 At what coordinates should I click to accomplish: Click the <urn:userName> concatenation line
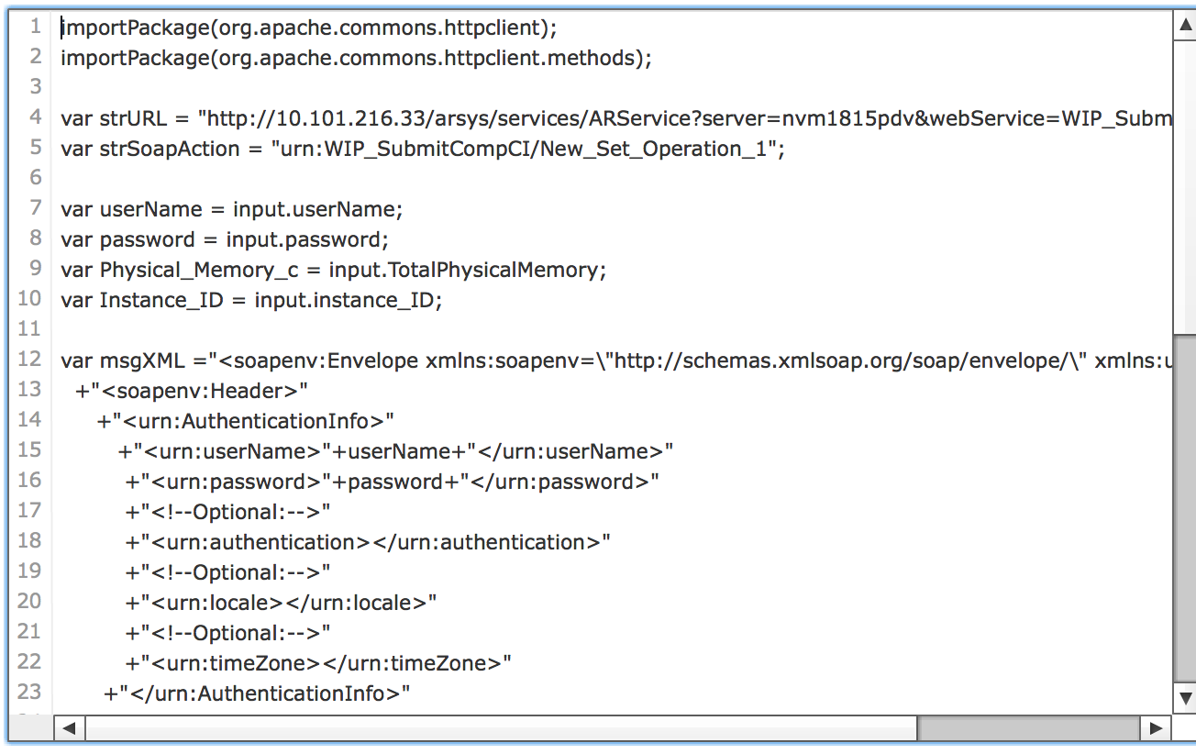coord(395,452)
